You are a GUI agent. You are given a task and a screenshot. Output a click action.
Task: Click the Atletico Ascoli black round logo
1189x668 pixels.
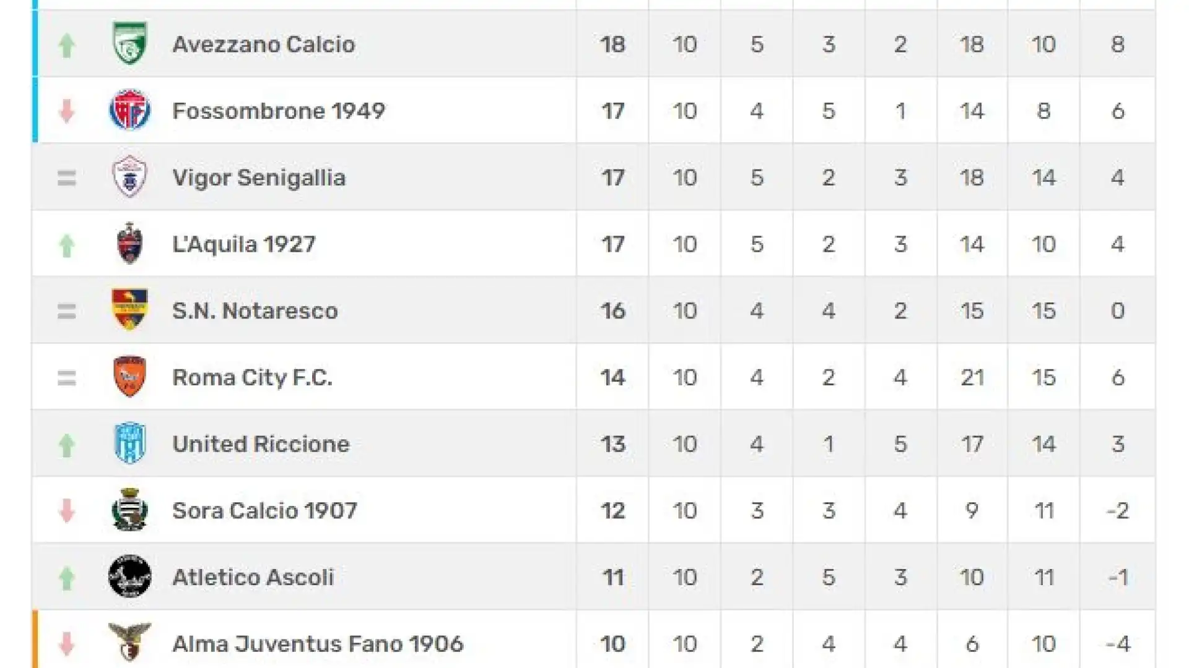[129, 576]
